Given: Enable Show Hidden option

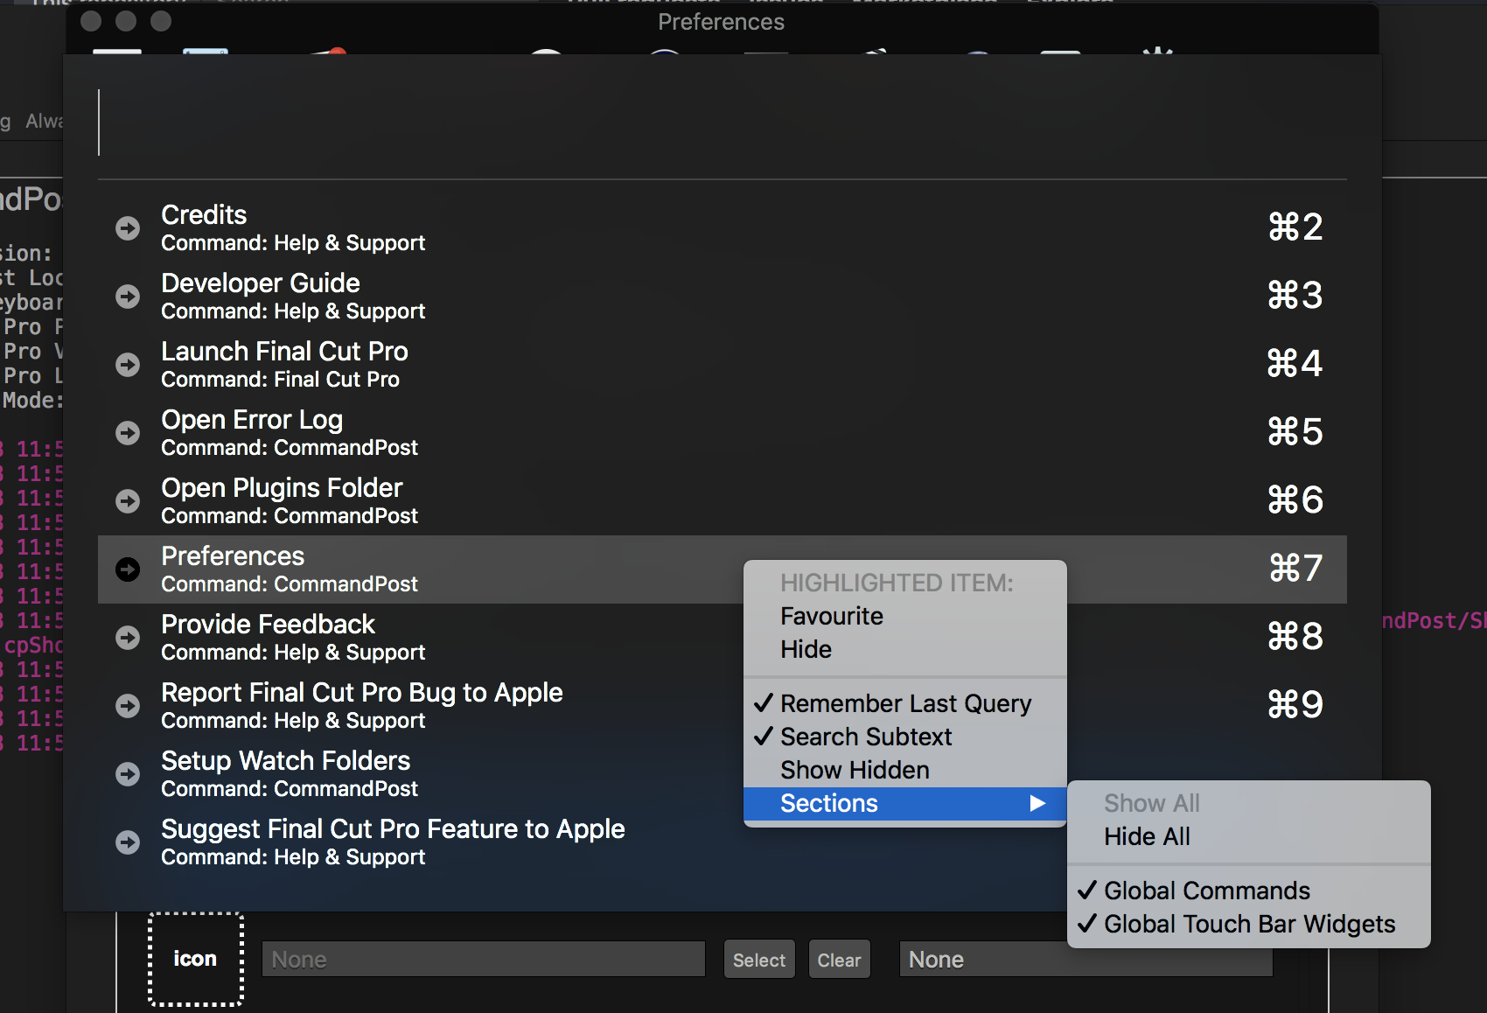Looking at the screenshot, I should point(904,770).
